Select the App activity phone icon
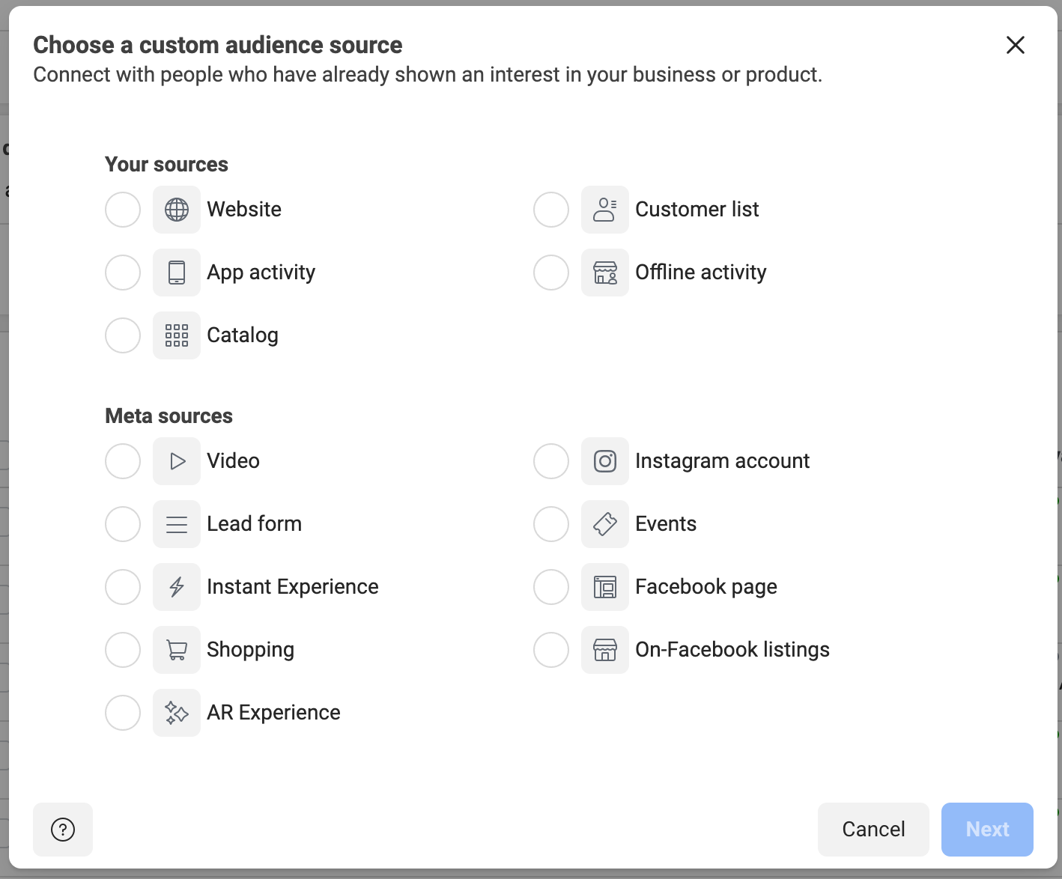 click(x=177, y=273)
